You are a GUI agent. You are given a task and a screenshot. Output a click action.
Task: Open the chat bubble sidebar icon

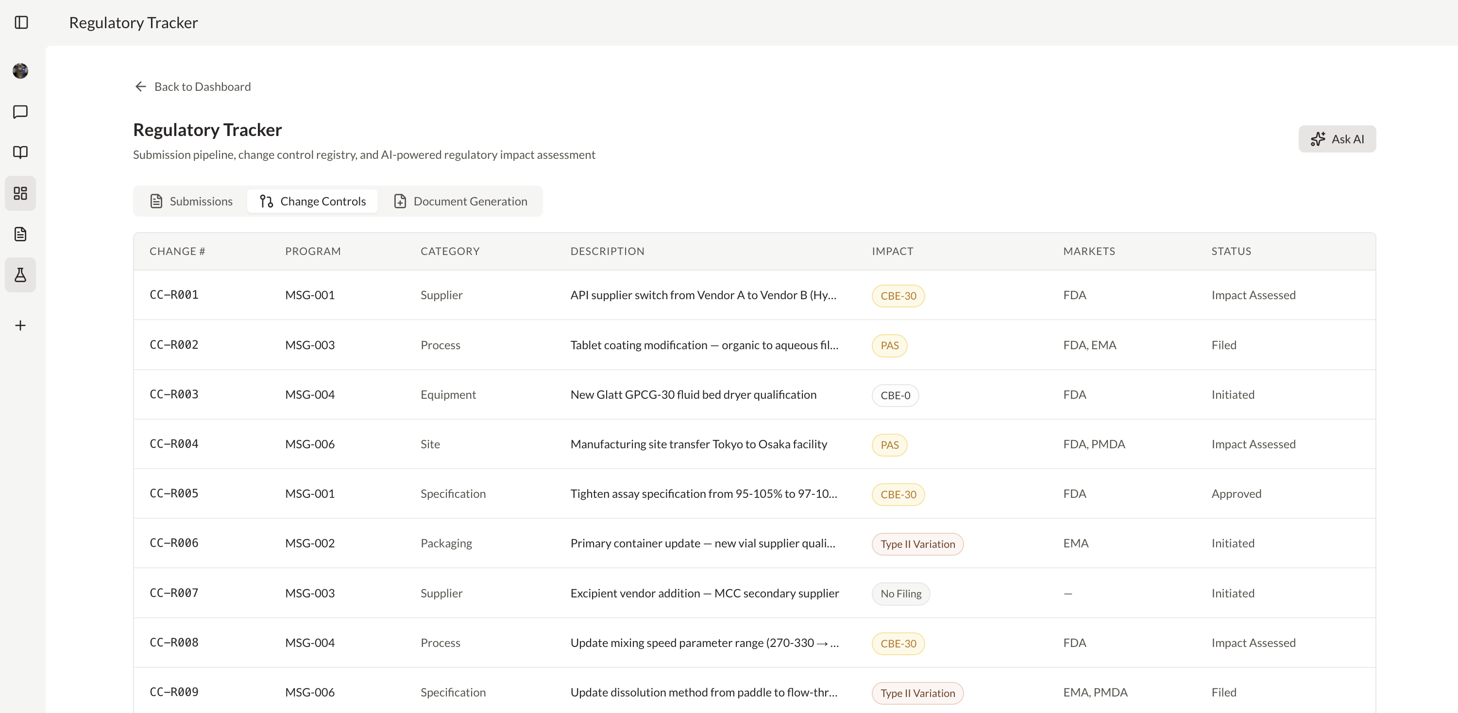20,112
